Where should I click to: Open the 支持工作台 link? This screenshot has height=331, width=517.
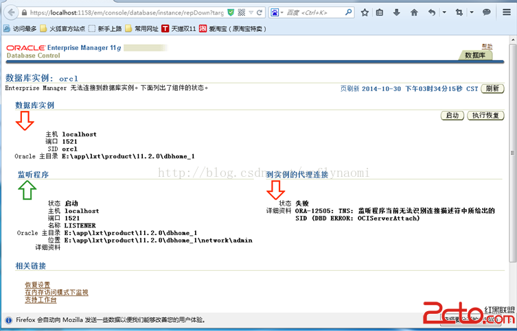pos(41,300)
